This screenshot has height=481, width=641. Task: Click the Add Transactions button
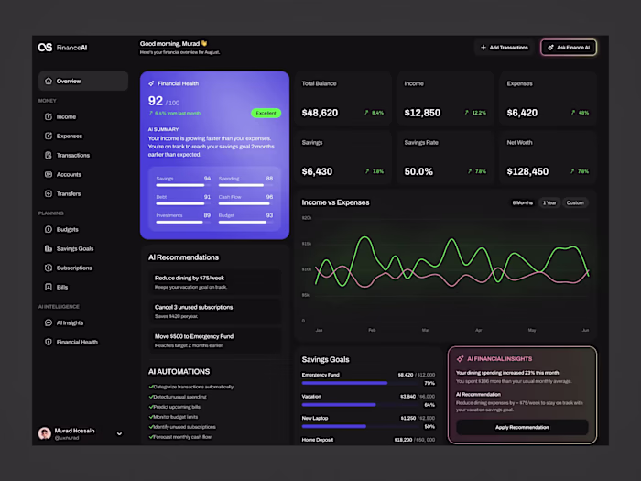504,48
